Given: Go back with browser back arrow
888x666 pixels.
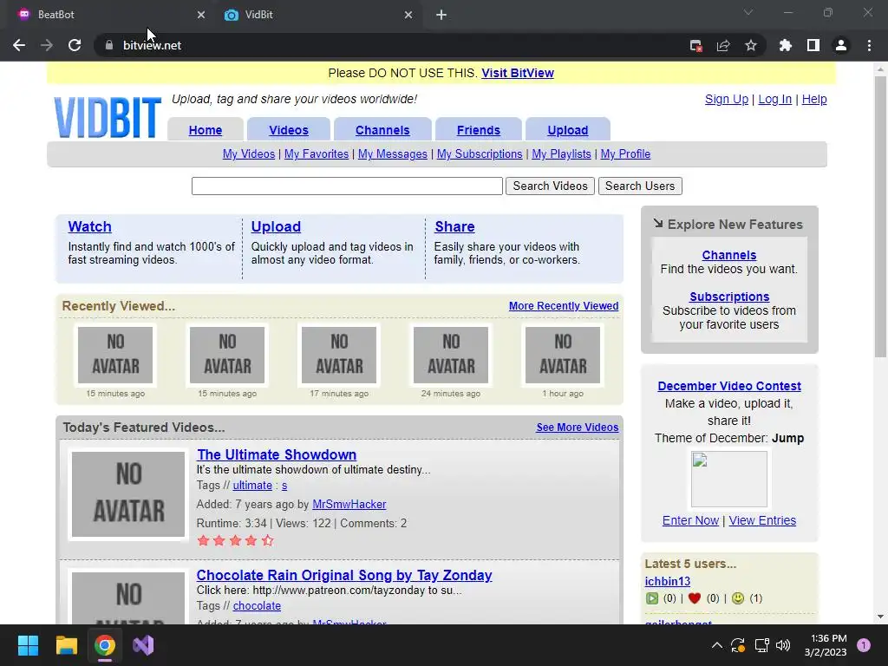Looking at the screenshot, I should tap(19, 45).
